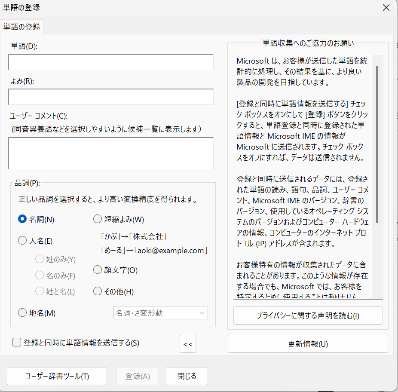The width and height of the screenshot is (398, 392).
Task: Click the 登録(A) button
Action: click(x=138, y=376)
